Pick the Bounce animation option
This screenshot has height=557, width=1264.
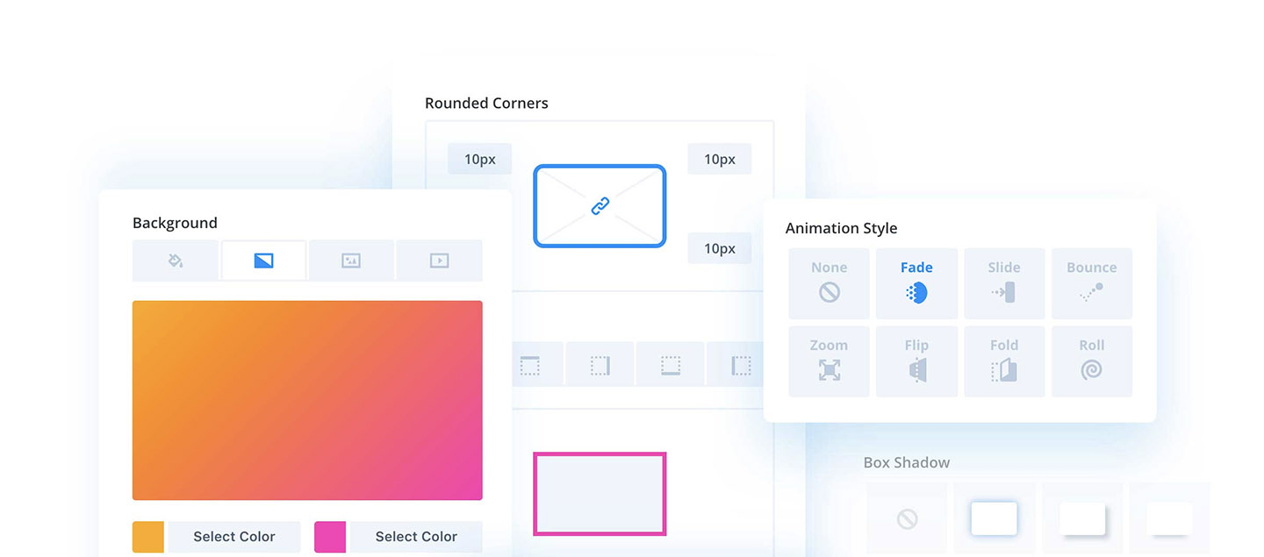click(1092, 283)
